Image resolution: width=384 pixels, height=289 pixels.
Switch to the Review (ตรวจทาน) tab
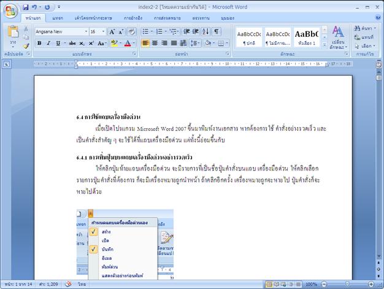pyautogui.click(x=201, y=18)
